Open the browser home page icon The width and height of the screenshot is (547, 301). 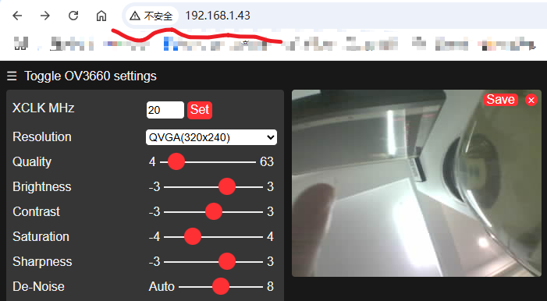coord(101,16)
